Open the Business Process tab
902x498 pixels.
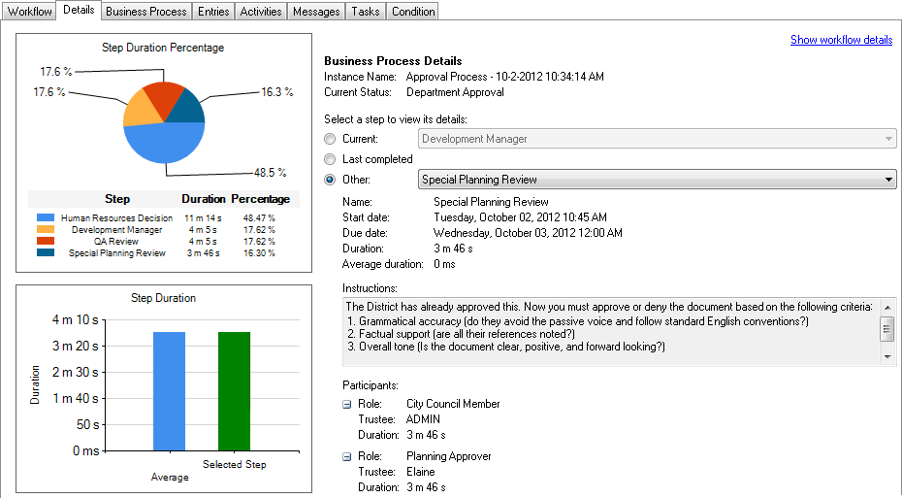[x=145, y=12]
